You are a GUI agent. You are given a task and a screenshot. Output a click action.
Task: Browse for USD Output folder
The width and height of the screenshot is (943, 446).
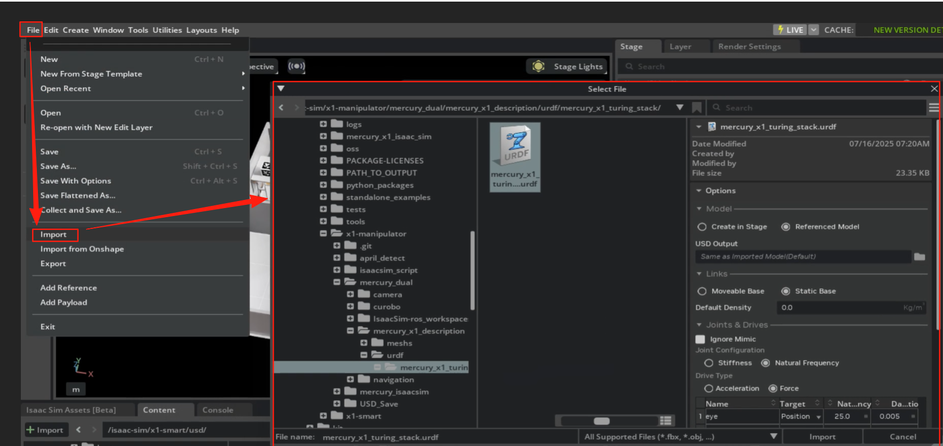pyautogui.click(x=919, y=257)
